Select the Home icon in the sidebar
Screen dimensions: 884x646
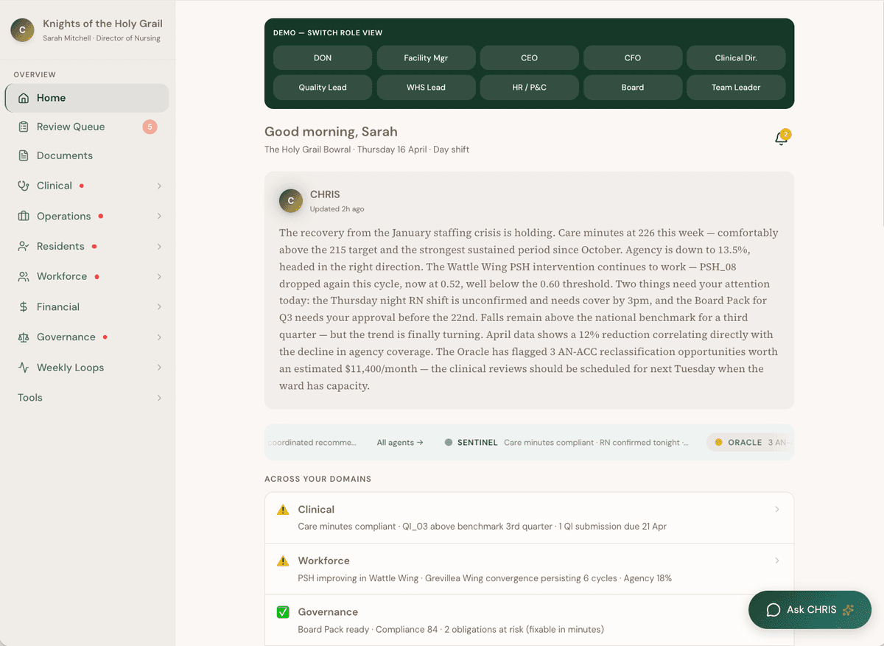[24, 97]
